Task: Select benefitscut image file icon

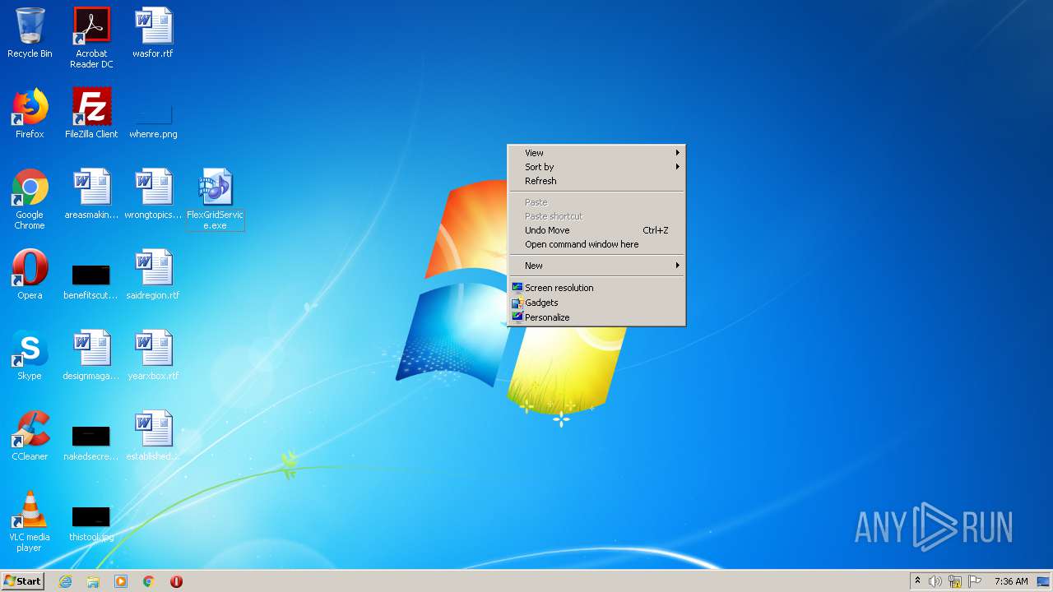Action: [91, 280]
